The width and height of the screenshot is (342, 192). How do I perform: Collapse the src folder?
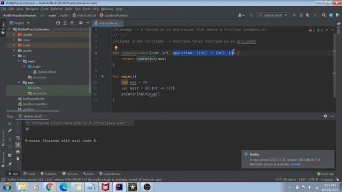pos(14,56)
